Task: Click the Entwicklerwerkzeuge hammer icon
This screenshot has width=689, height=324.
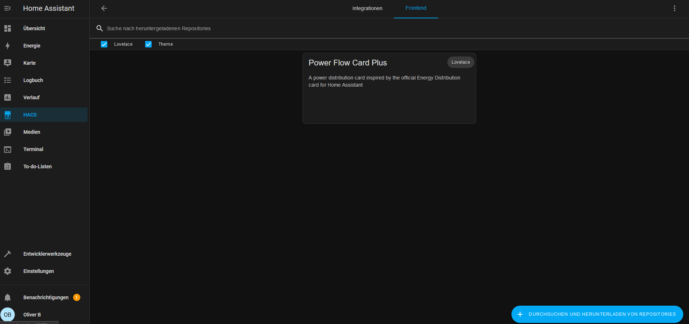Action: point(8,254)
